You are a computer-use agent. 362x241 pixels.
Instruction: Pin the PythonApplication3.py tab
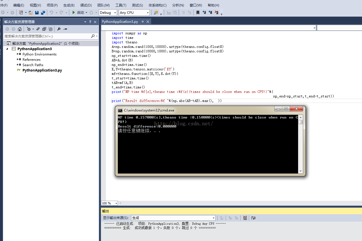pos(143,21)
